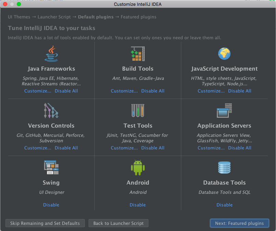Click 'Ant, Maven, Gradle-Java' description

pos(138,78)
